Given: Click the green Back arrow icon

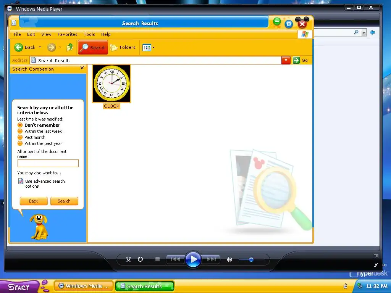Looking at the screenshot, I should pos(18,47).
